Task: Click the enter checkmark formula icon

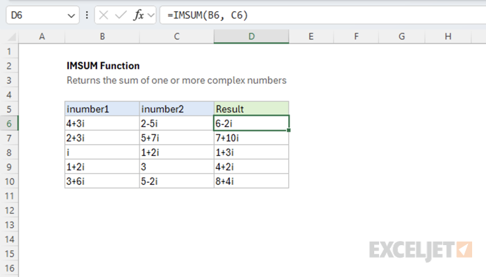Action: pyautogui.click(x=121, y=15)
